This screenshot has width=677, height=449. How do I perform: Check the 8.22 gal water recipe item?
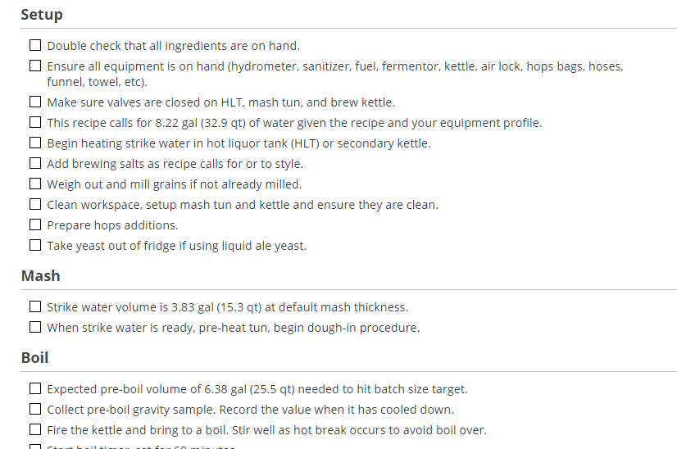point(35,123)
